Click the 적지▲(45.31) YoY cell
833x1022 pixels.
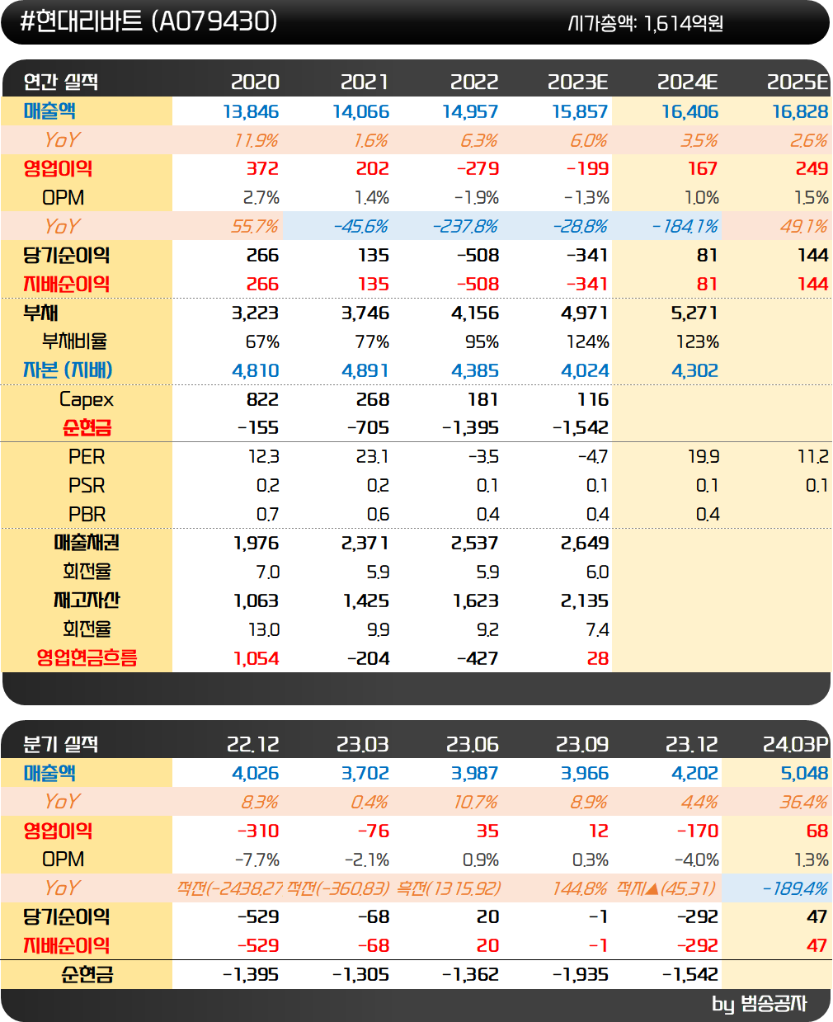(x=667, y=888)
